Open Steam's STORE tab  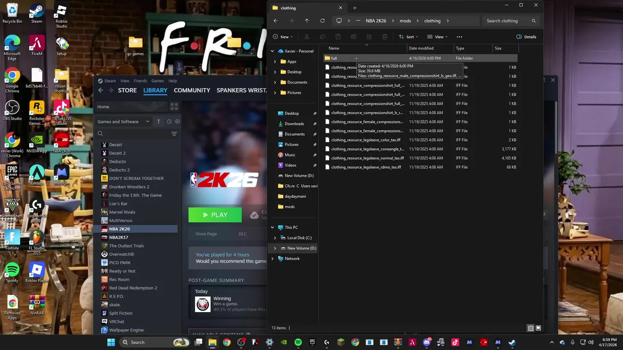click(x=127, y=90)
